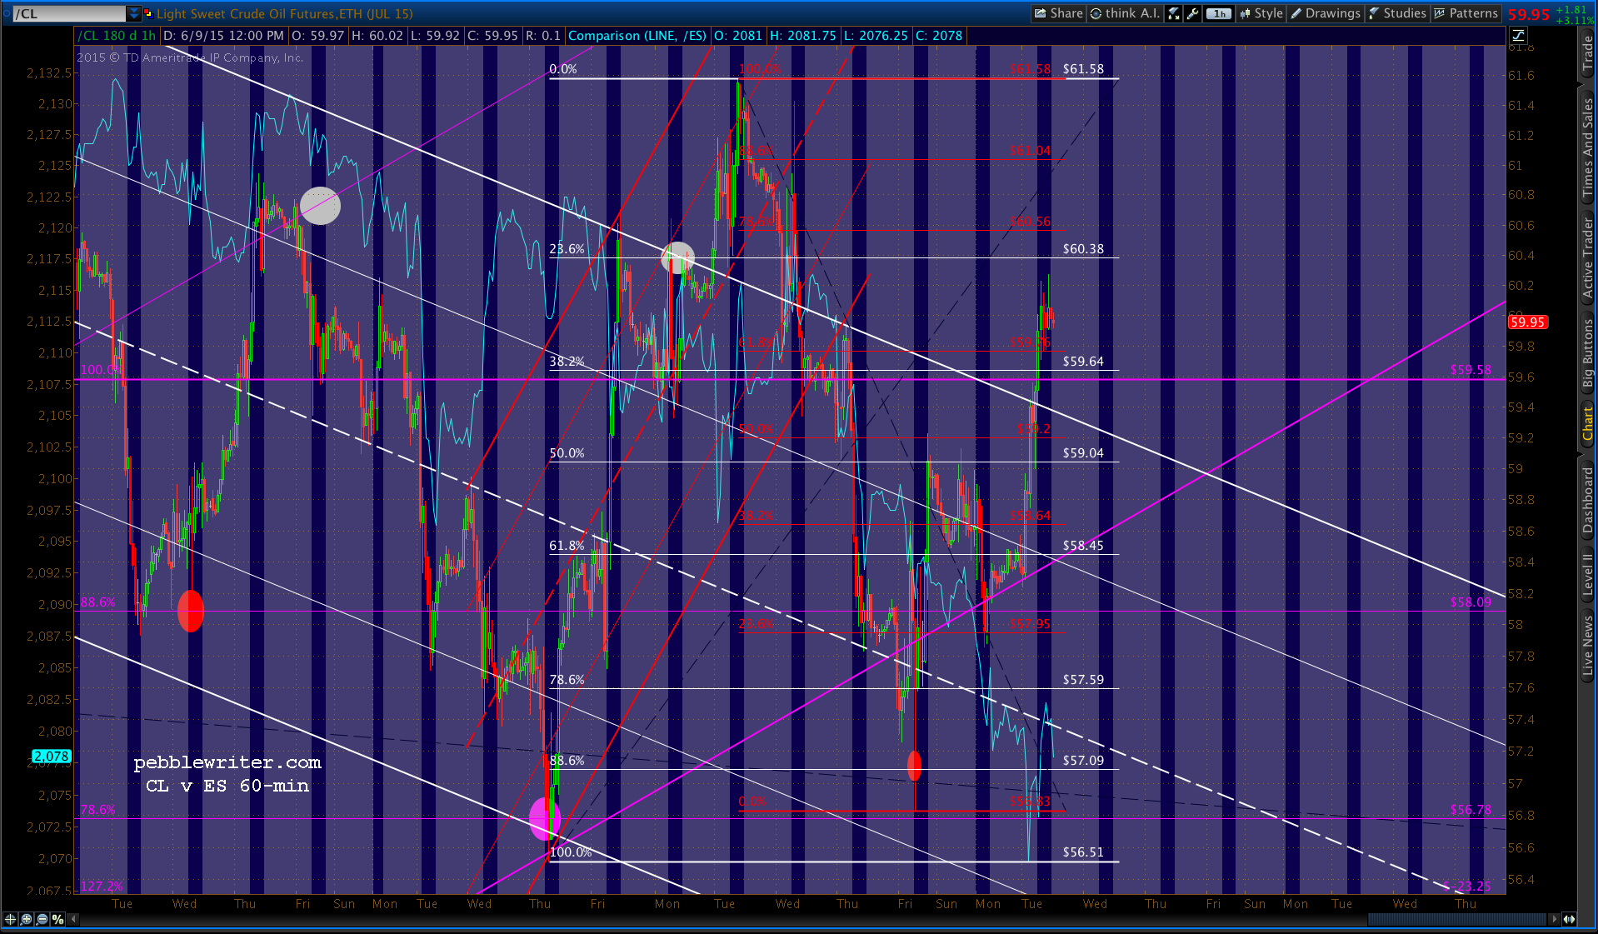The image size is (1598, 934).
Task: Click the $60.38 Fibonacci level label
Action: click(1083, 249)
